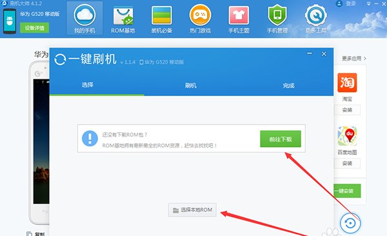
Task: Click 前往下载 green button
Action: click(281, 139)
